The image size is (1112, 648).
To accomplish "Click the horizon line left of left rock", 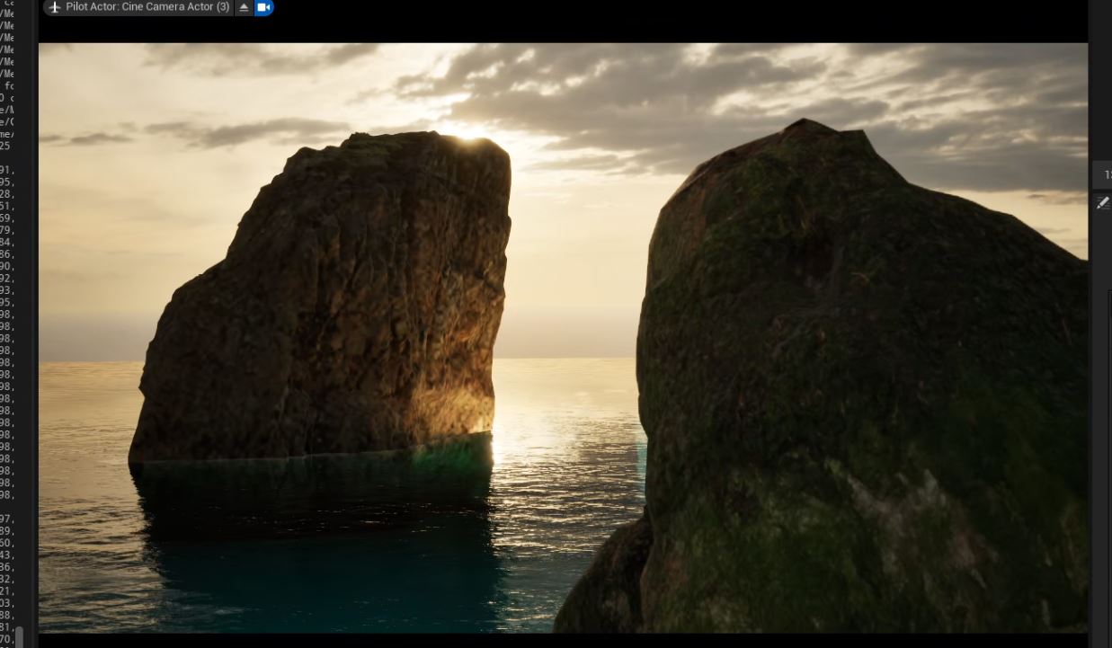I will coord(90,361).
